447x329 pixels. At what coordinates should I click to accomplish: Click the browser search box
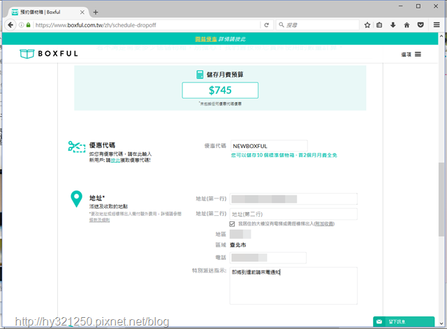[318, 25]
